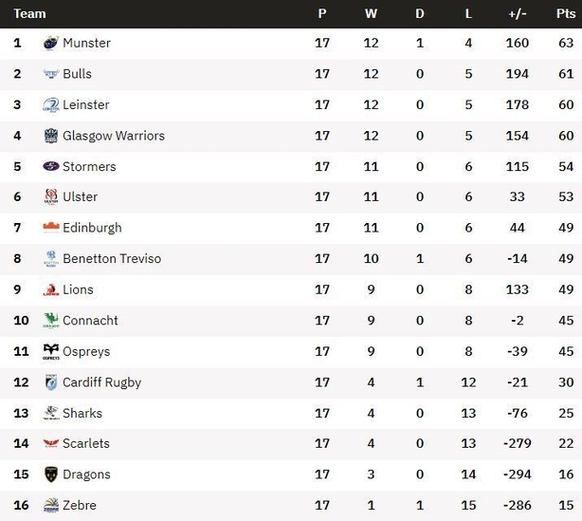Click the +/- column header

pos(517,13)
